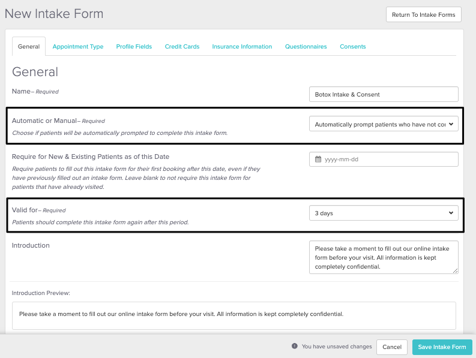The width and height of the screenshot is (476, 358).
Task: Select the General tab
Action: coord(29,46)
